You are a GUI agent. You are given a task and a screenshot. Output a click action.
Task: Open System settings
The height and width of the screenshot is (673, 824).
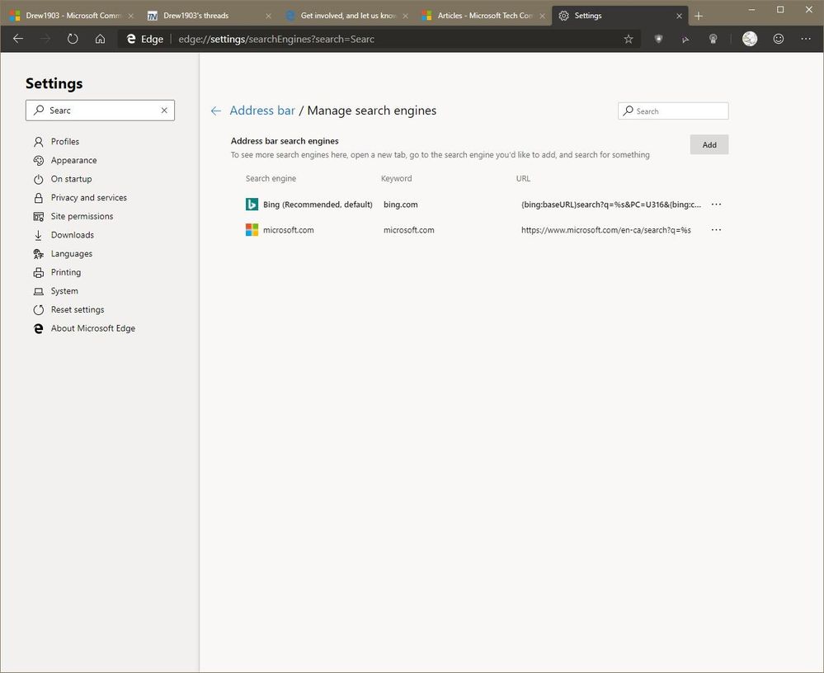[x=64, y=290]
